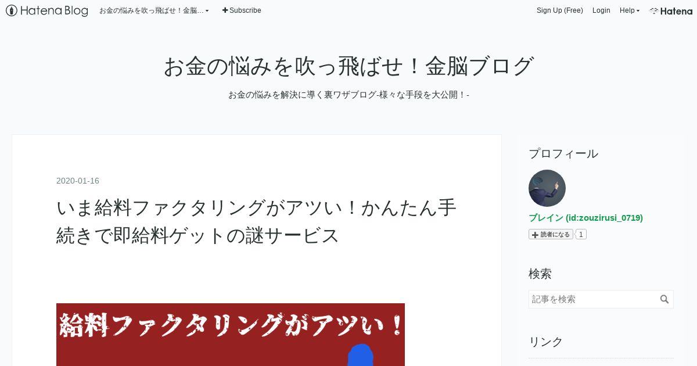Open the blog title お金の悩みを吹っ飛ばせ！金脳ブログ

[x=348, y=66]
